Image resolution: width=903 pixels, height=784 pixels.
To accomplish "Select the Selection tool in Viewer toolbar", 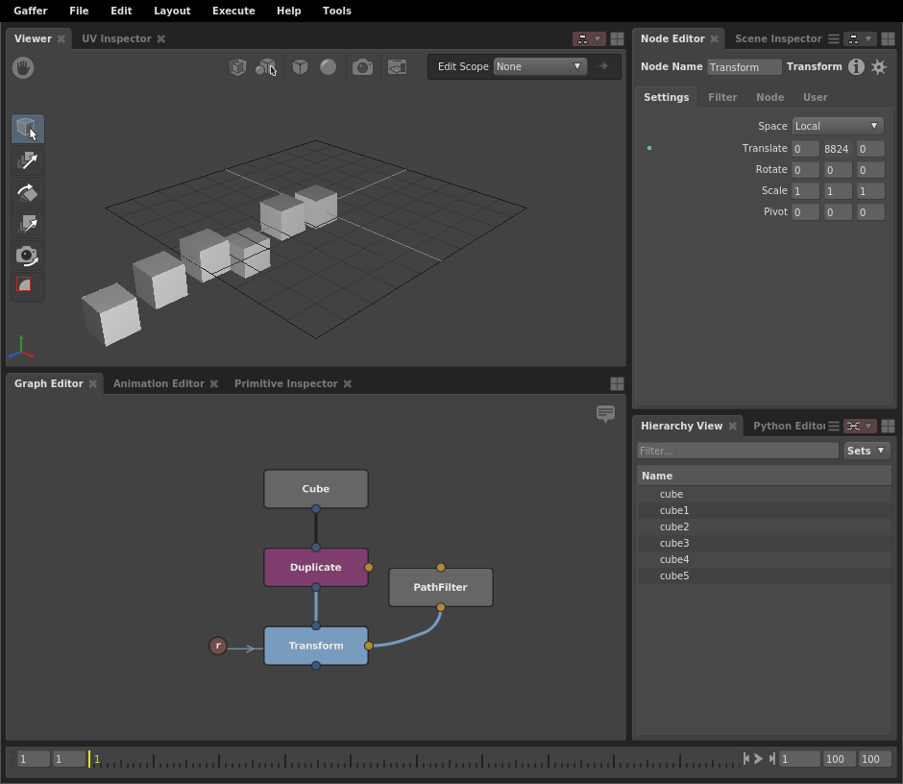I will point(27,129).
